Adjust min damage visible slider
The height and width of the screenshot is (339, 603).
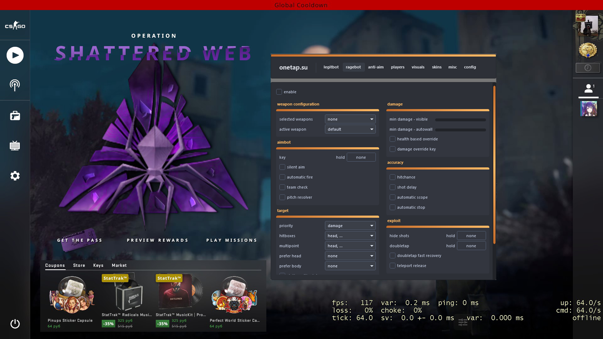pos(460,120)
